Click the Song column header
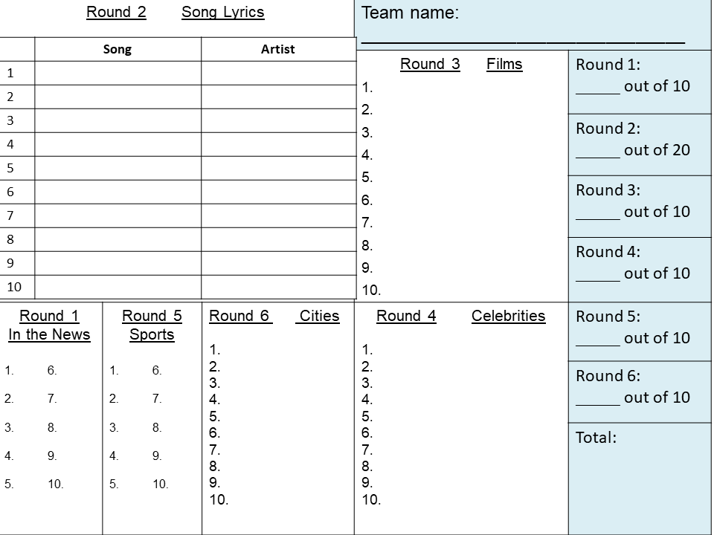 (118, 49)
